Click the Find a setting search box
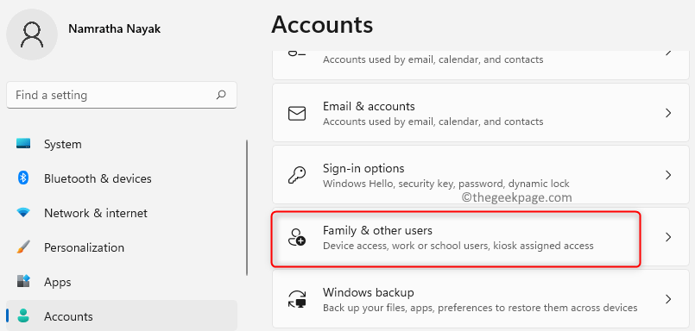695x331 pixels. tap(122, 95)
